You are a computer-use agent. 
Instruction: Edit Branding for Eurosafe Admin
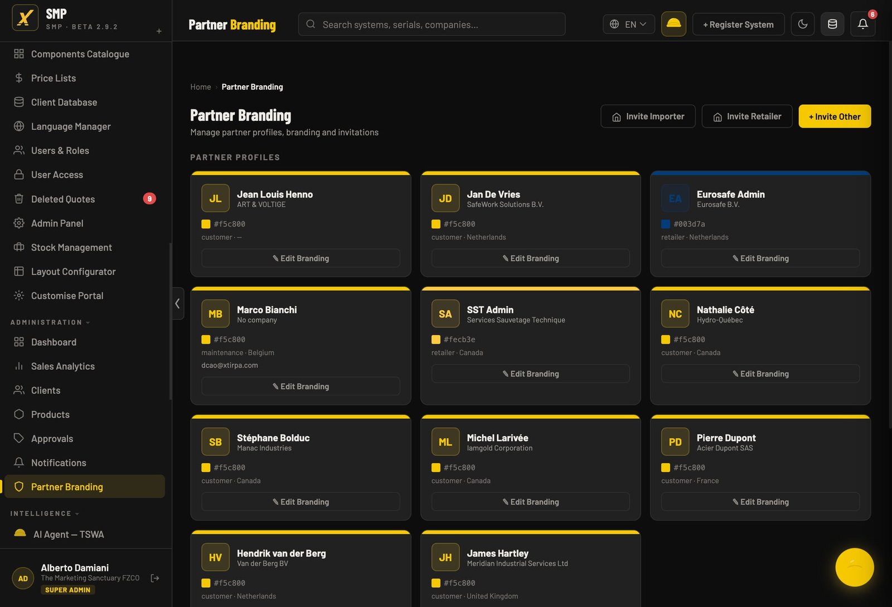pos(760,258)
